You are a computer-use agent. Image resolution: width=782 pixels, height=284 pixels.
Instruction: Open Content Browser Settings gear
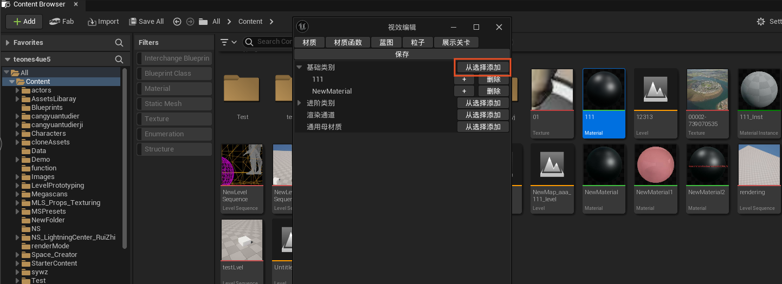click(761, 22)
